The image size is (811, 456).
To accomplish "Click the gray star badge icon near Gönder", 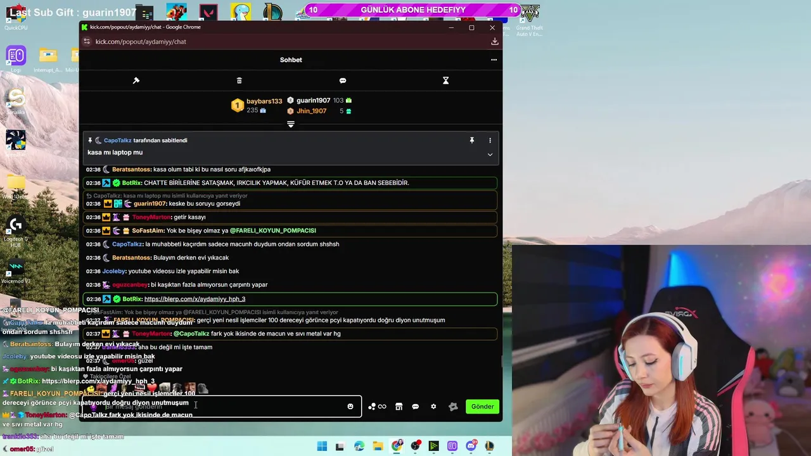I will pyautogui.click(x=453, y=407).
